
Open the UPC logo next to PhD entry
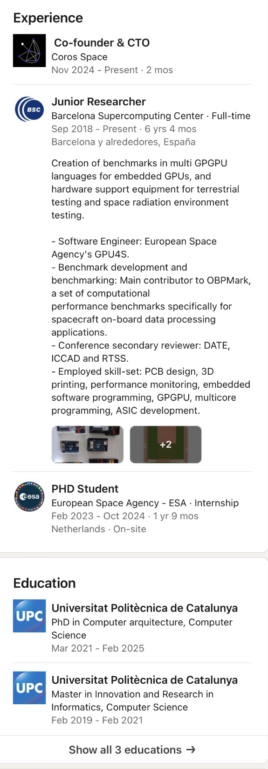pos(29,616)
